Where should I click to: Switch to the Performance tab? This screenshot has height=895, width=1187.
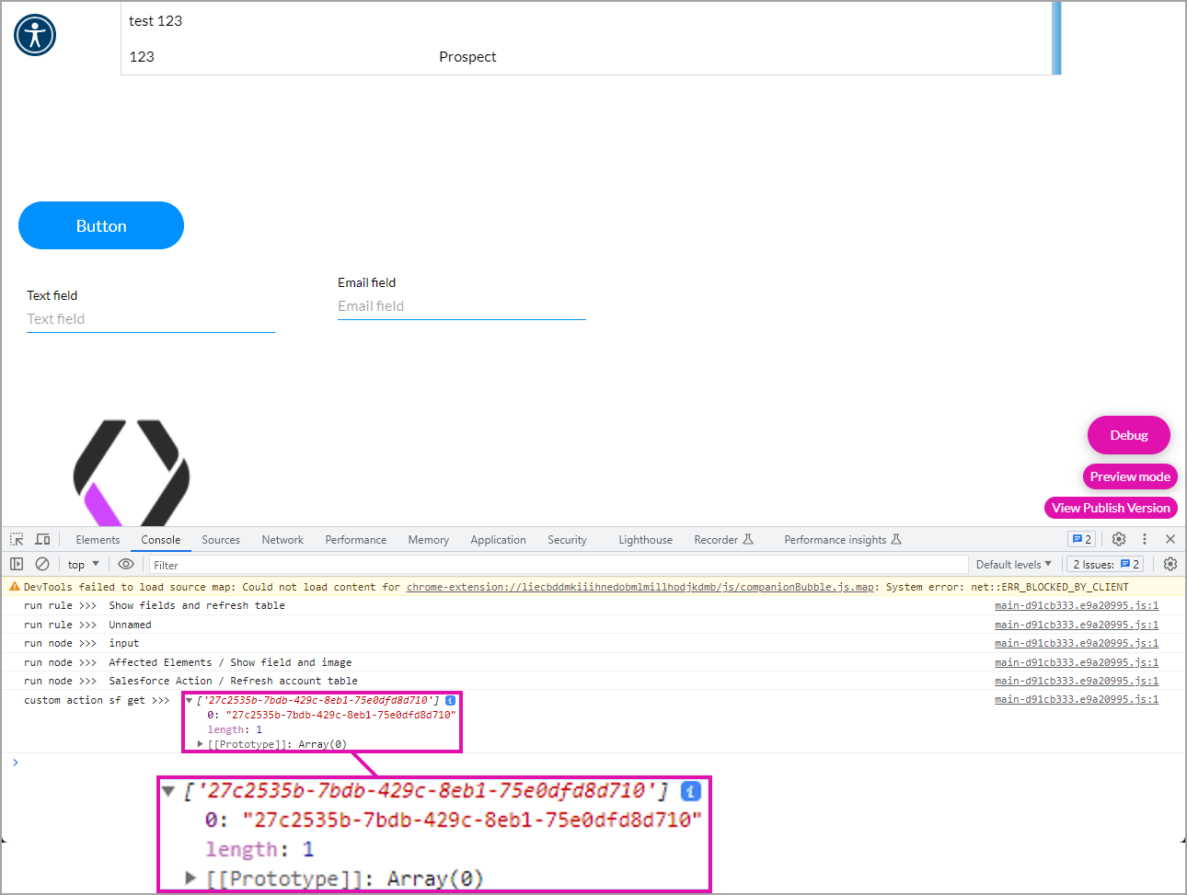(x=356, y=540)
